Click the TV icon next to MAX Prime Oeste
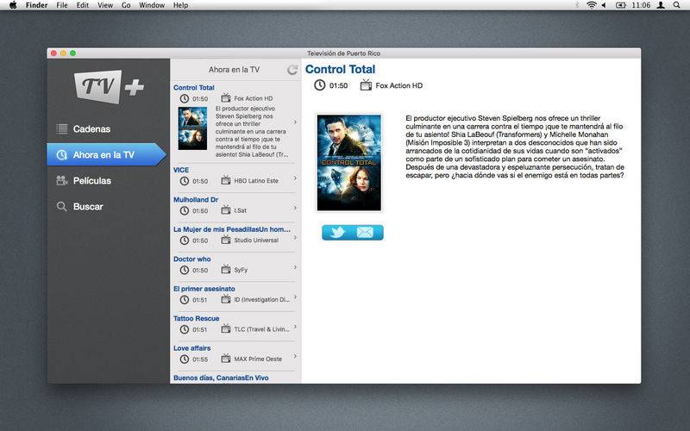The image size is (690, 431). click(226, 358)
